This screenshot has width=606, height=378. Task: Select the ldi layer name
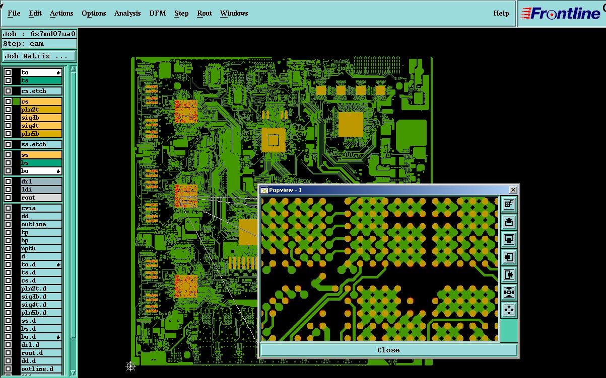click(41, 190)
